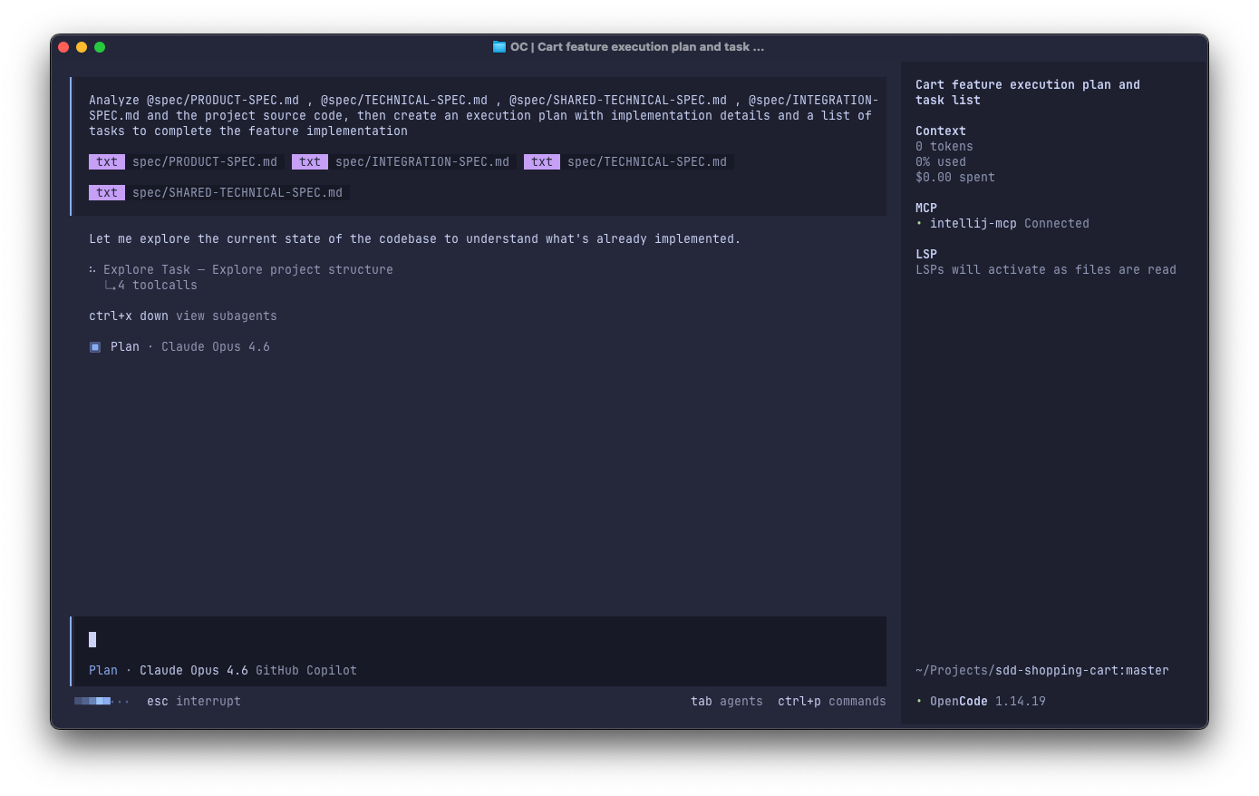Focus the prompt input field
The image size is (1259, 796).
point(479,640)
